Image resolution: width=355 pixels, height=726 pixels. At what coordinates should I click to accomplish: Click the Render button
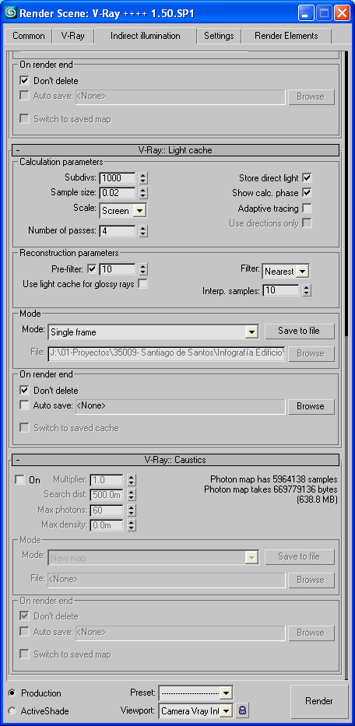click(319, 701)
